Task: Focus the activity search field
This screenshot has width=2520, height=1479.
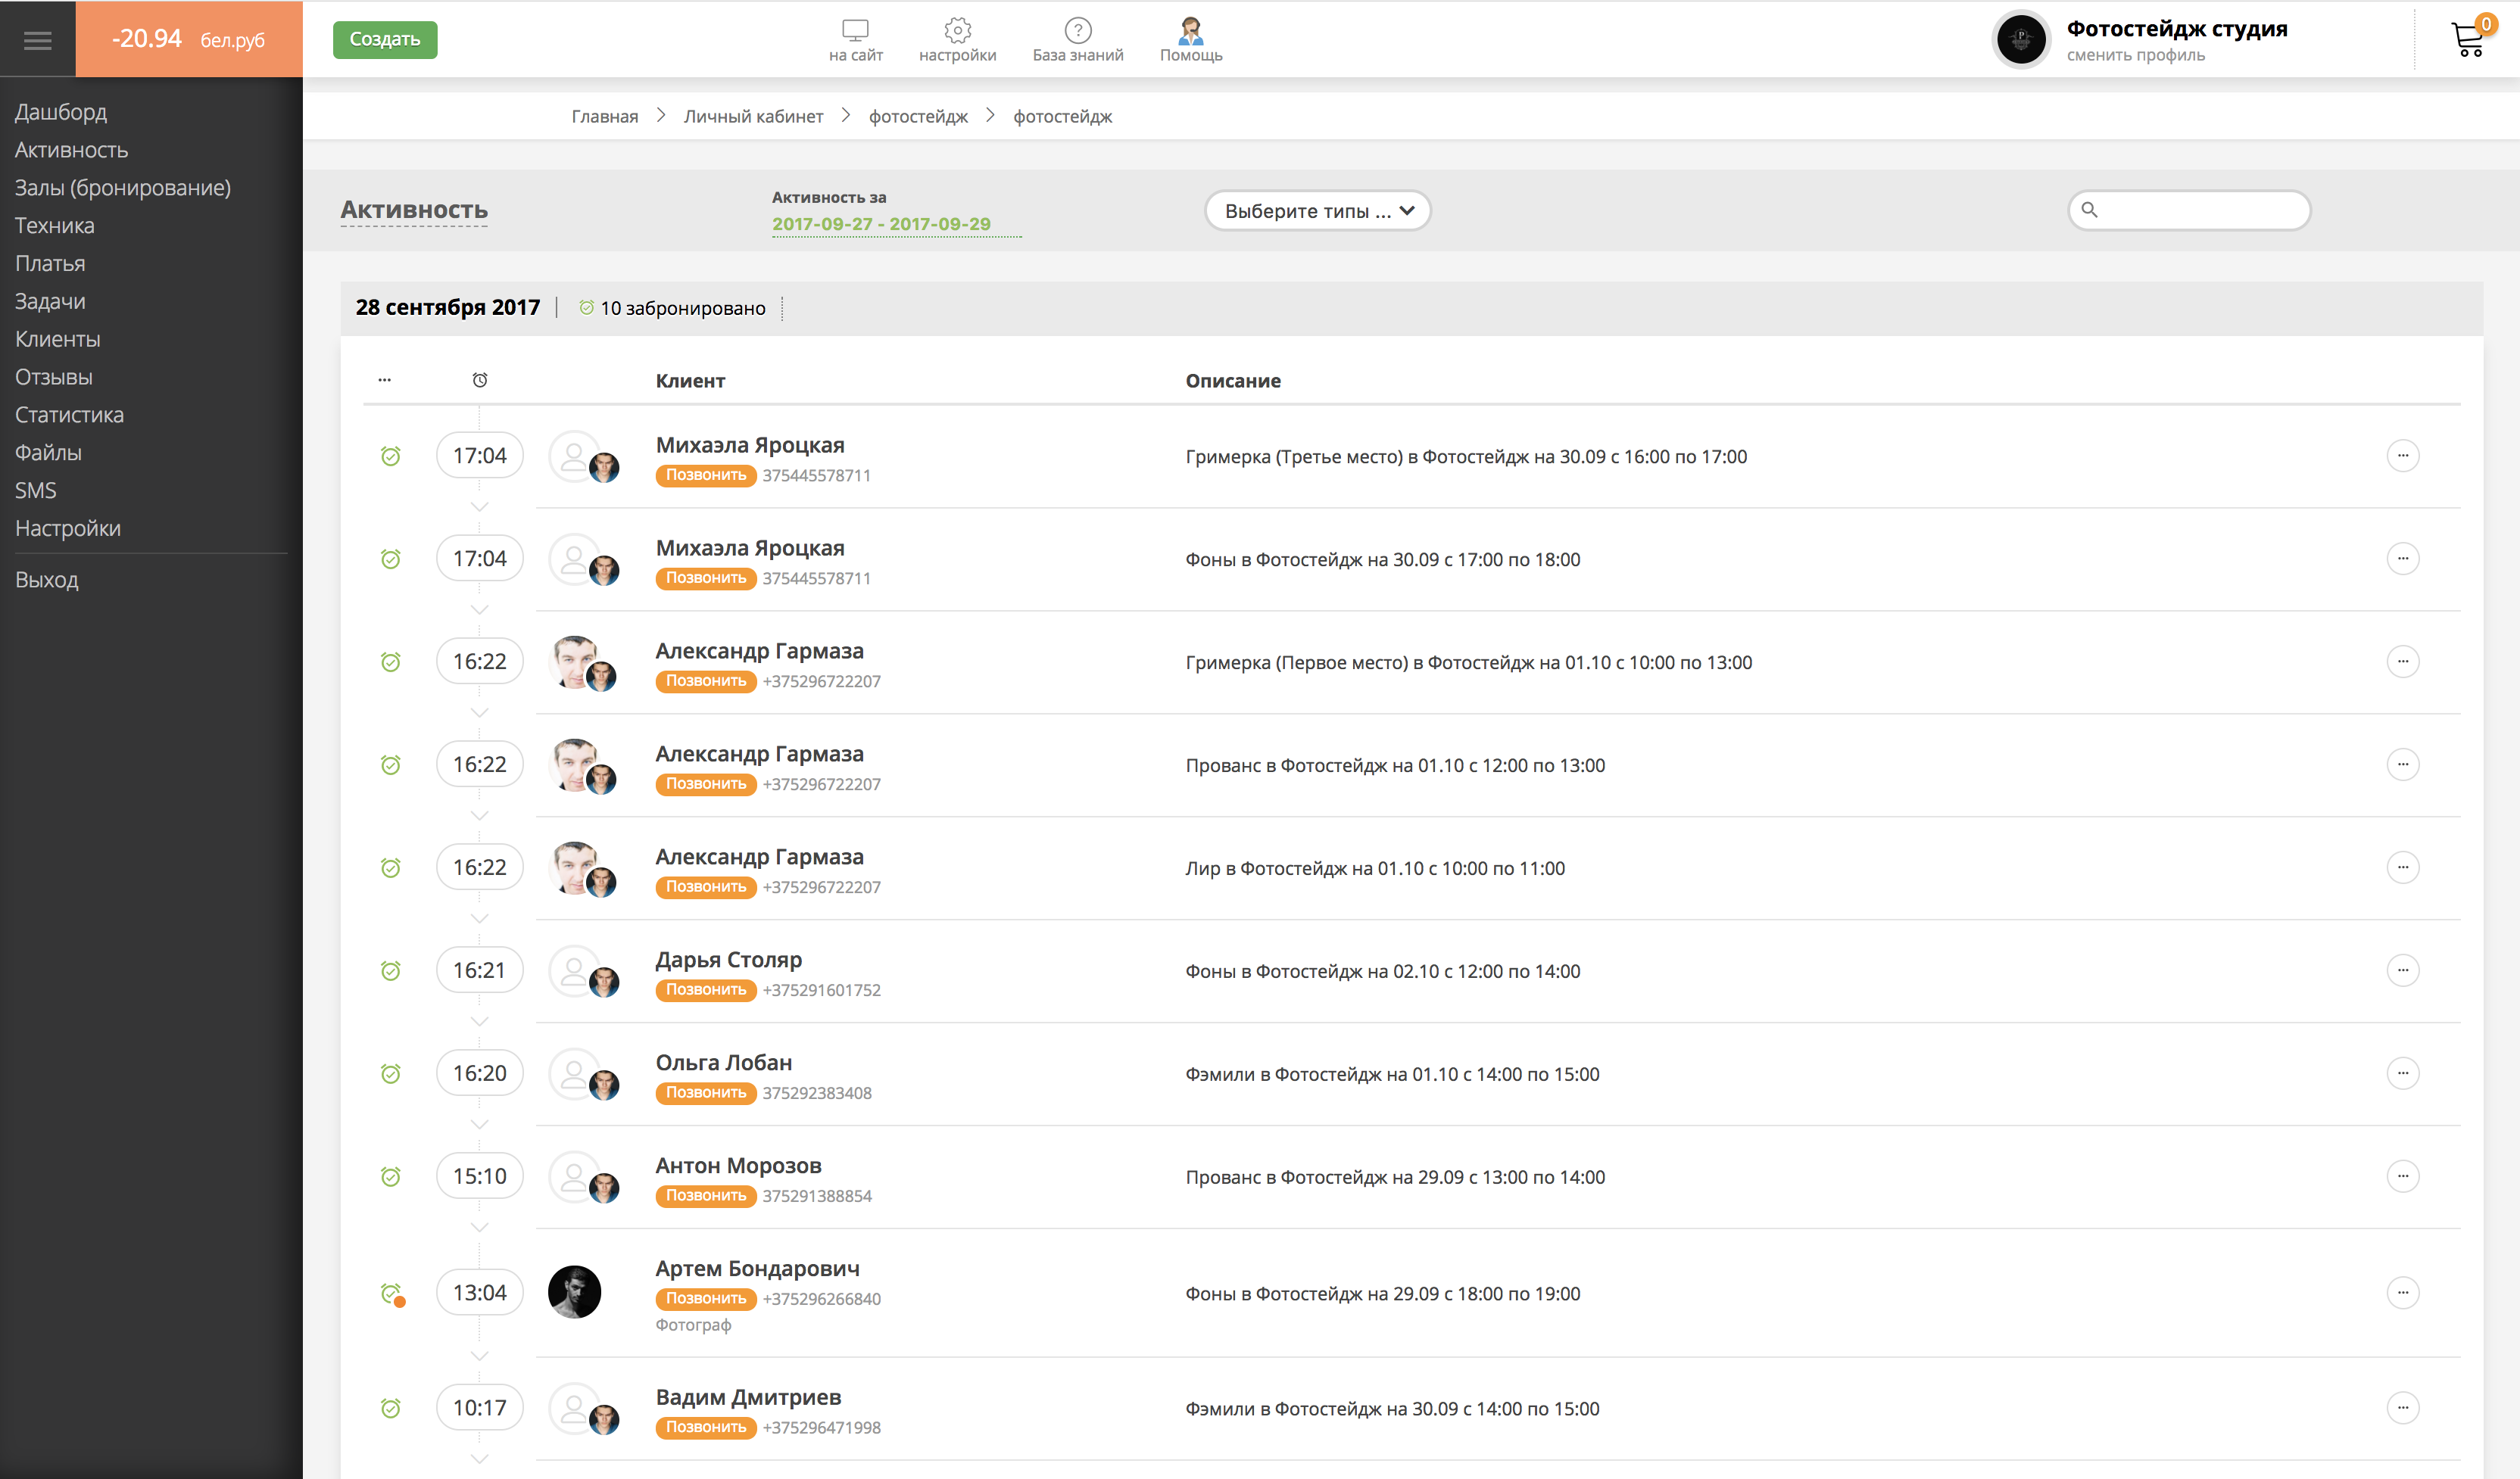Action: tap(2200, 210)
